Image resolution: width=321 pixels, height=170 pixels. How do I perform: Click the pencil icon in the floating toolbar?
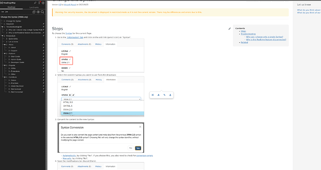click(164, 95)
